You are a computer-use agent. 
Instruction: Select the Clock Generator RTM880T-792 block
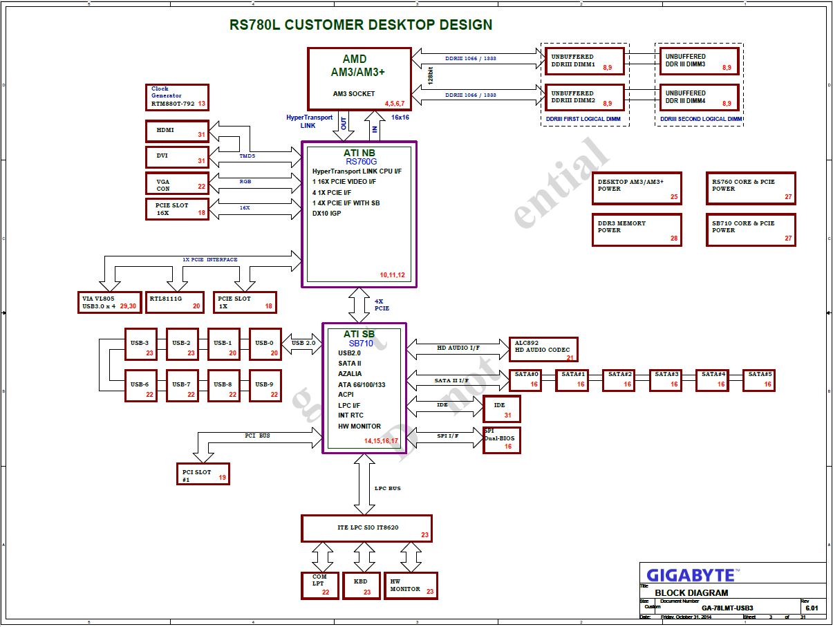[178, 97]
